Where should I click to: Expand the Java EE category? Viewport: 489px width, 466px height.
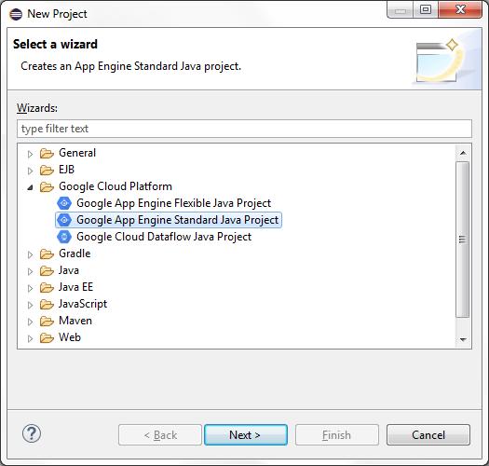[30, 288]
